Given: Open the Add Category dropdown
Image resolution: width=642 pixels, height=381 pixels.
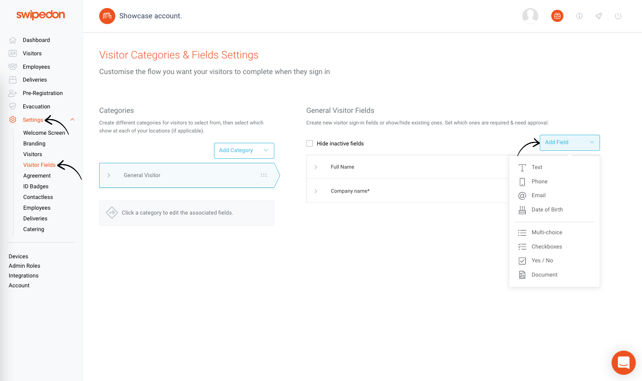Looking at the screenshot, I should [244, 150].
